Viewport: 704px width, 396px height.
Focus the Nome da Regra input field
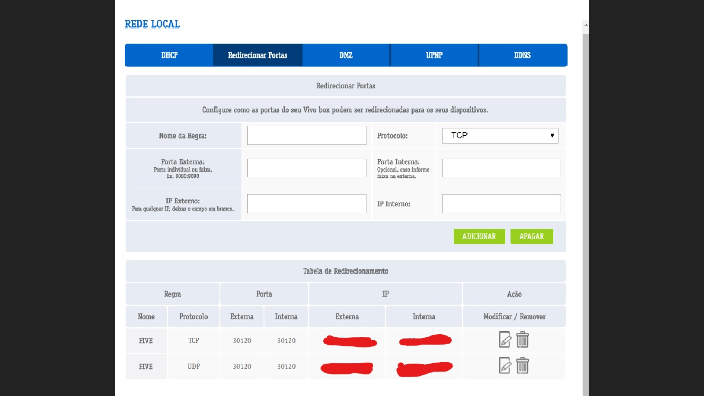(307, 136)
